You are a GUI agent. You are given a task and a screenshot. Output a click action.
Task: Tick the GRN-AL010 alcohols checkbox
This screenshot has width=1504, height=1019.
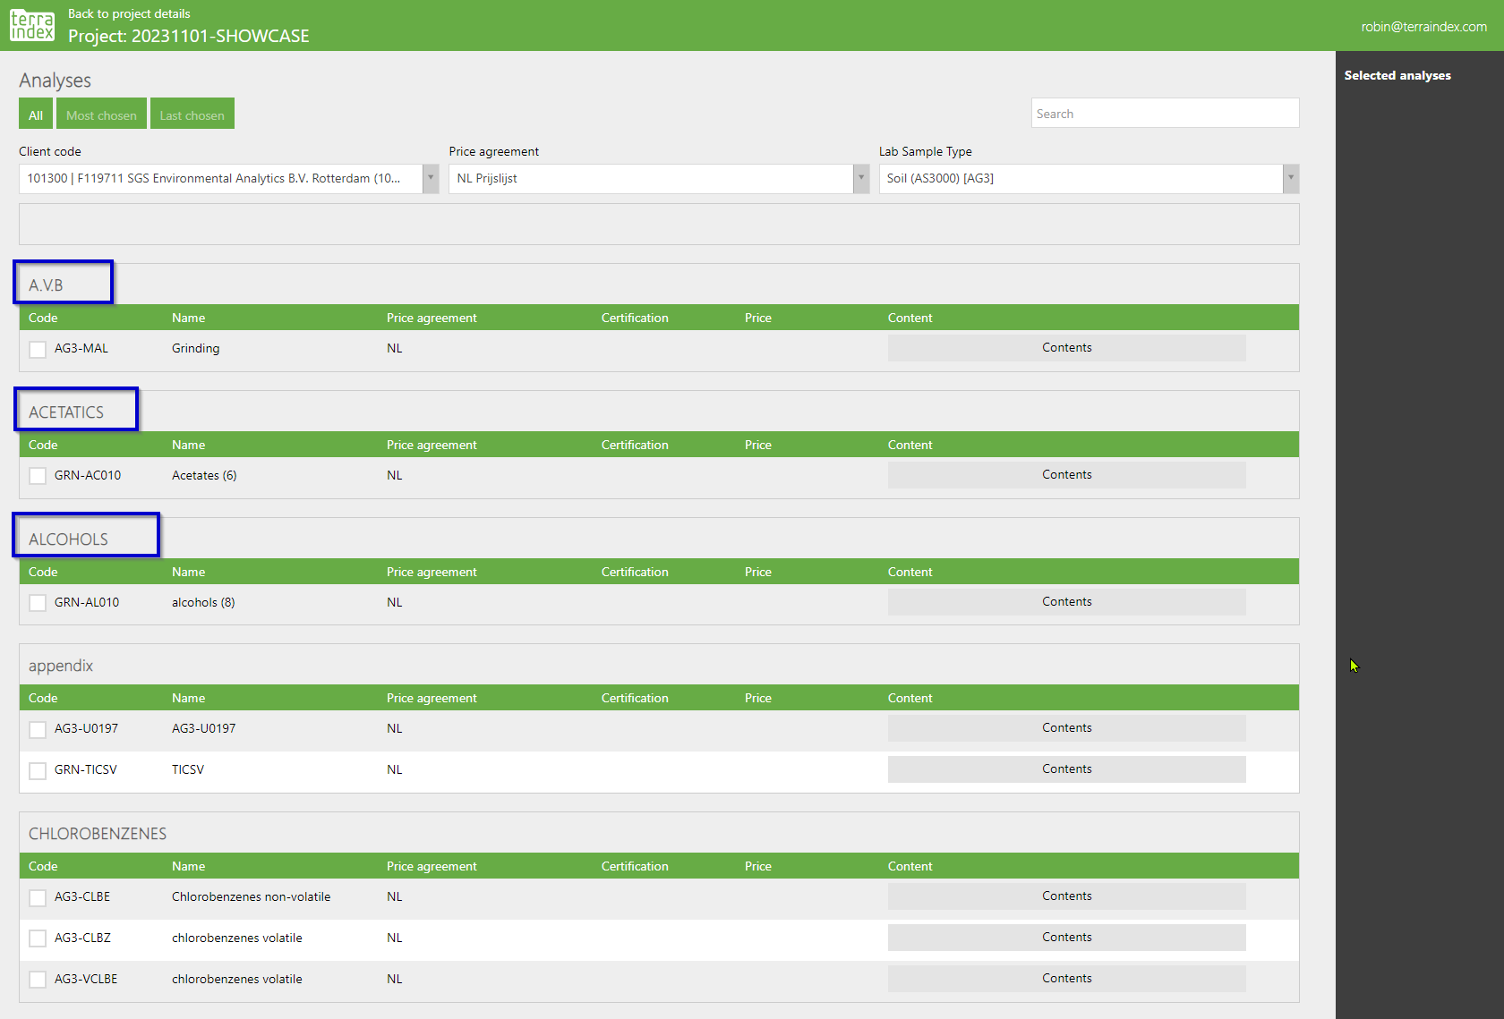(x=38, y=603)
